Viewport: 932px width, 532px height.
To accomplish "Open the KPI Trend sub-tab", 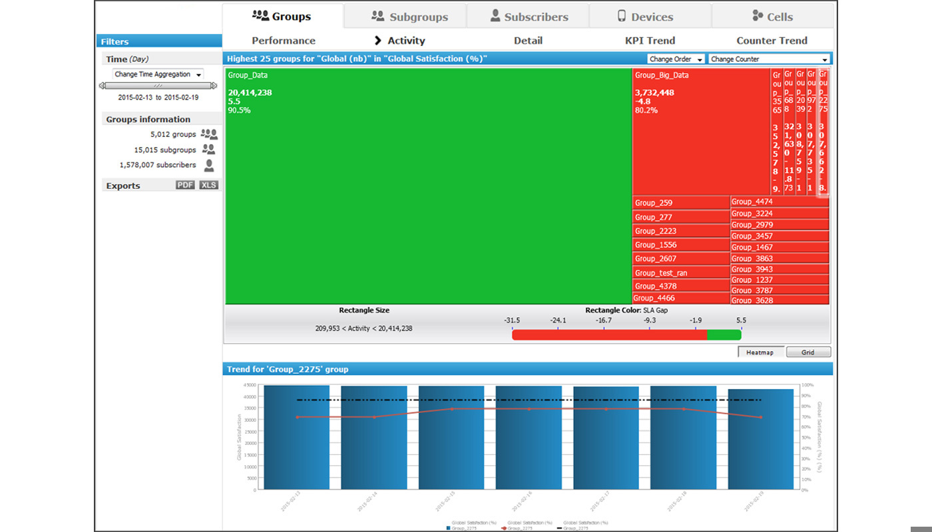I will (x=650, y=41).
